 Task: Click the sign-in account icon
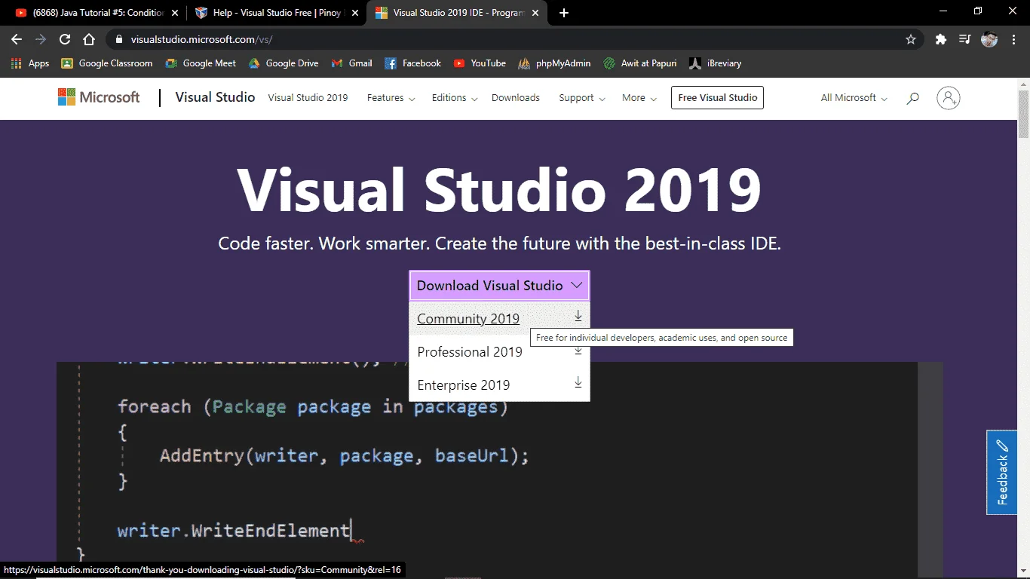pyautogui.click(x=948, y=98)
